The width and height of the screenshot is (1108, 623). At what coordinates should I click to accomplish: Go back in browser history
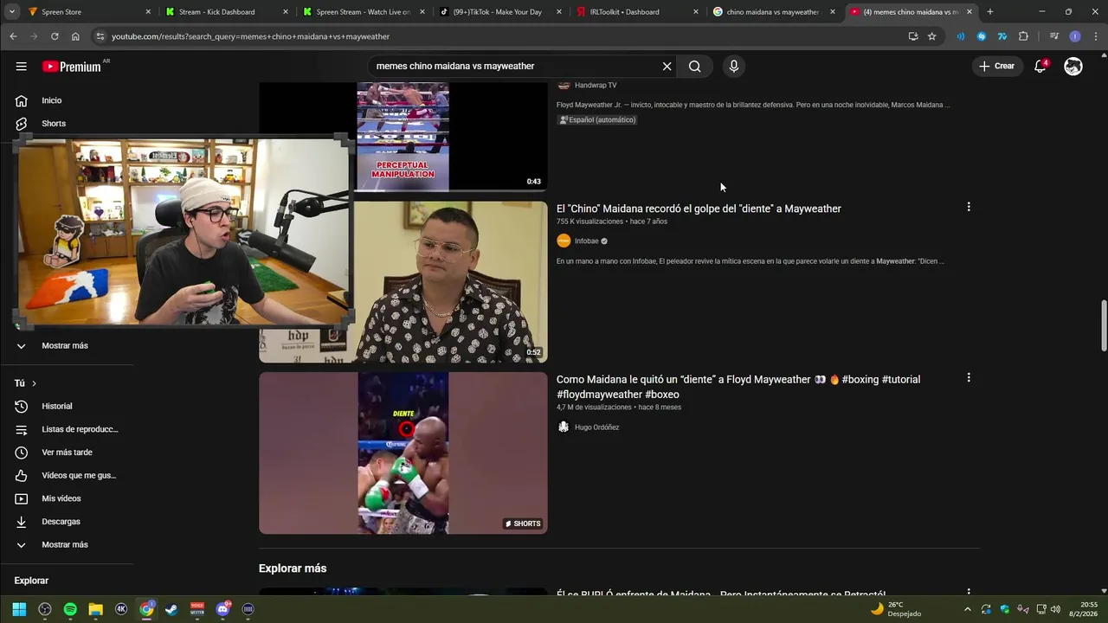click(13, 36)
